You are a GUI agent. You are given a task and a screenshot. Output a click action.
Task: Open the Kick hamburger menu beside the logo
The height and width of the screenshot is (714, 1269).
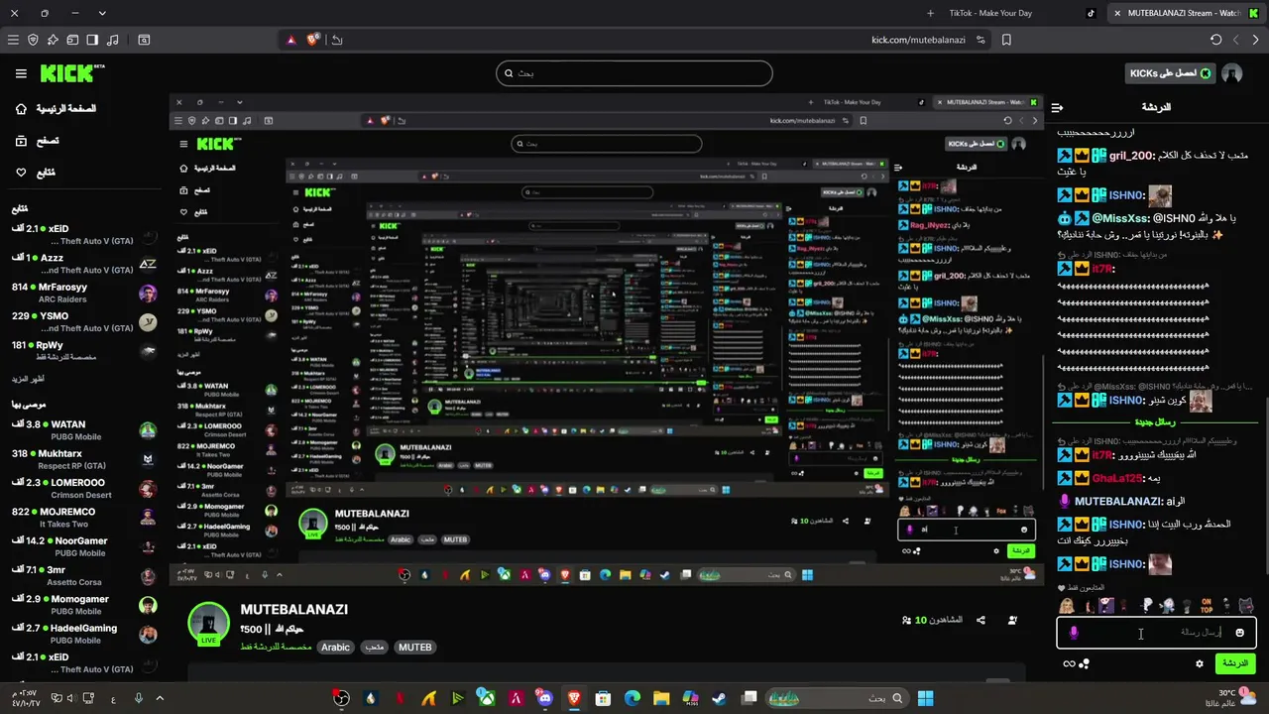pyautogui.click(x=21, y=73)
